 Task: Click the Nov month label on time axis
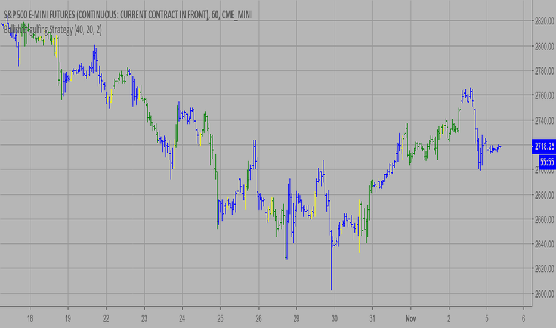tap(410, 319)
